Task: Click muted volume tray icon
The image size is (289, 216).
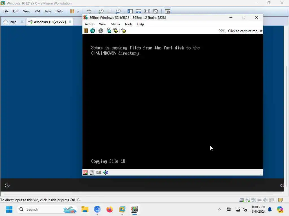Action: click(245, 209)
